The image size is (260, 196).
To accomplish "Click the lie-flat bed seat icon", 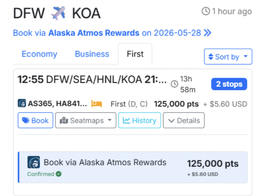I will [97, 104].
